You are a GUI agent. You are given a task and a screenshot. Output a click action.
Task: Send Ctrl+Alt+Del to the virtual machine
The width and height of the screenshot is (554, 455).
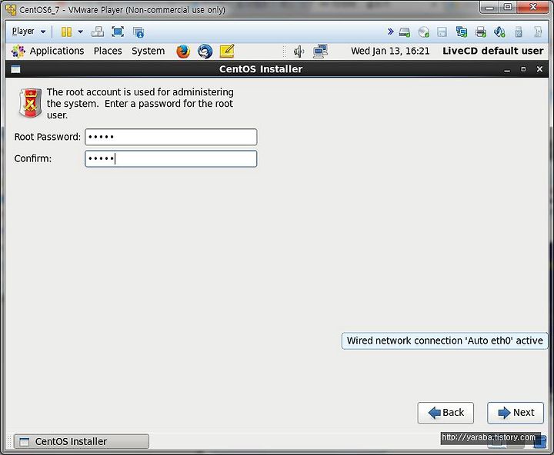pos(98,32)
